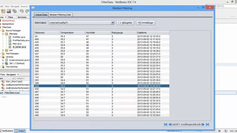Select row with datetime 2013-09-02 12:32:59.0
This screenshot has width=237, height=133.
[x=102, y=115]
